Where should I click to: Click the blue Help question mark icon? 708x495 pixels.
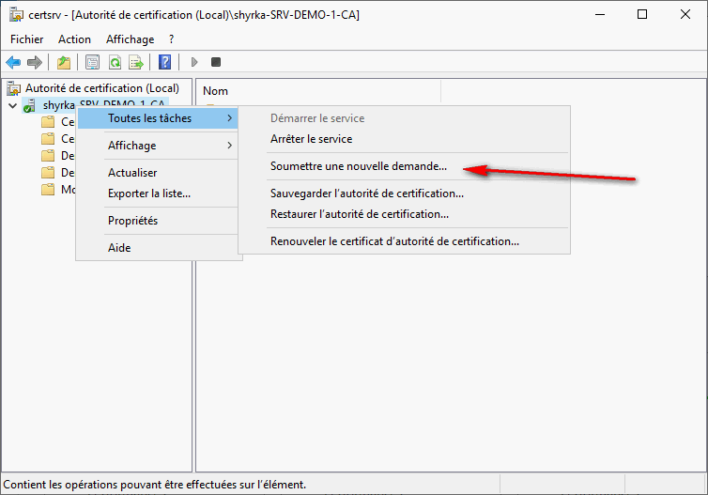coord(164,62)
